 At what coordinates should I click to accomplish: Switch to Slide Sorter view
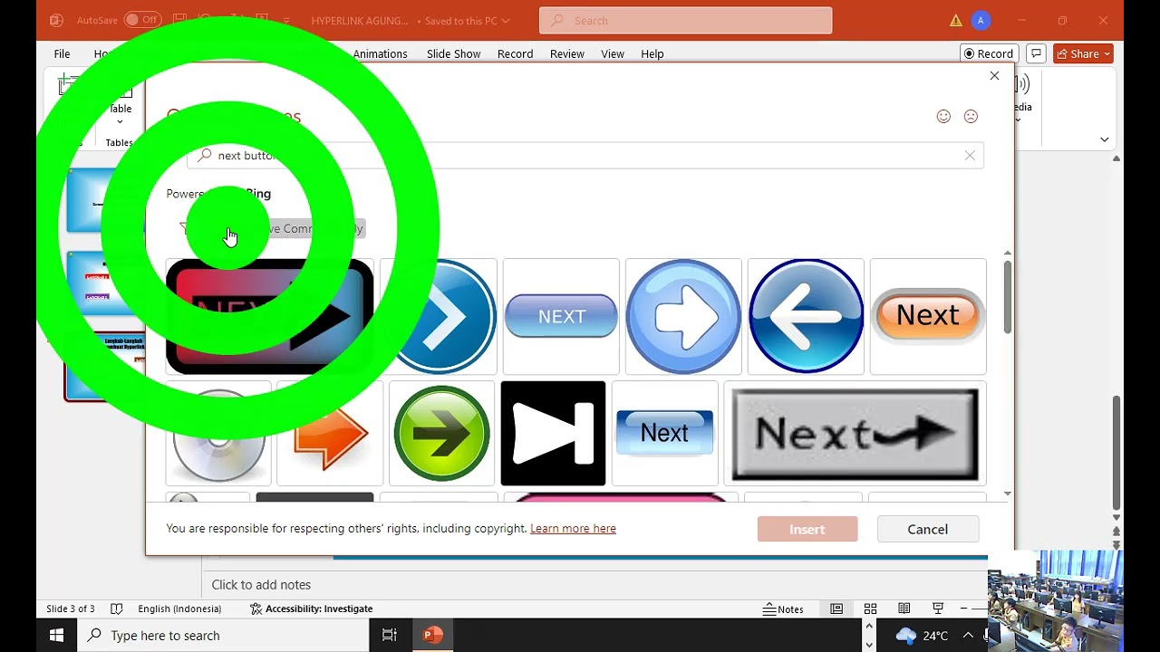pos(870,609)
